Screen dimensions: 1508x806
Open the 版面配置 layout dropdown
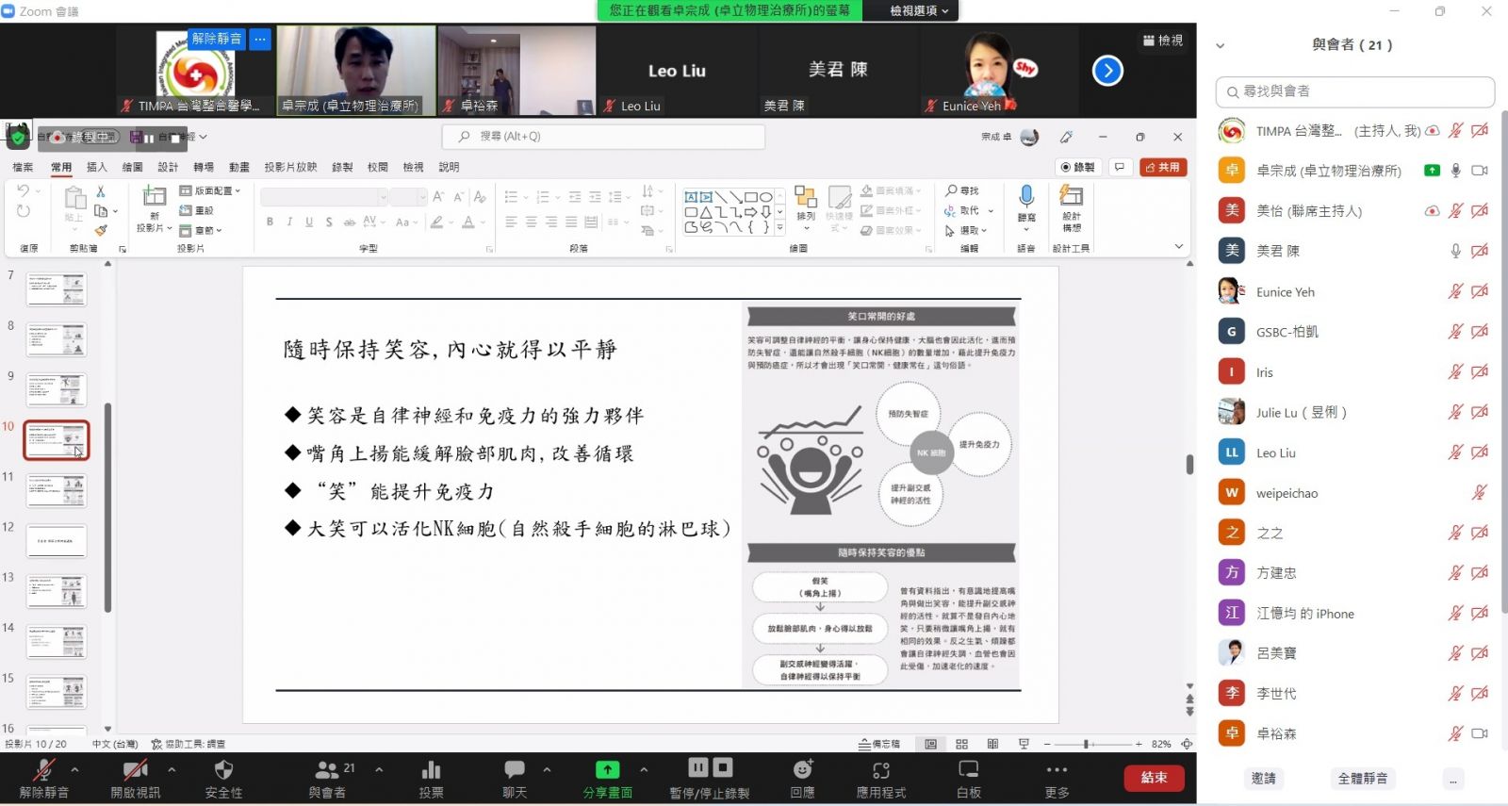pos(211,190)
